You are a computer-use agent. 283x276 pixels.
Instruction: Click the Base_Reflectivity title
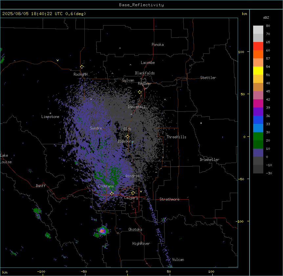click(x=141, y=5)
